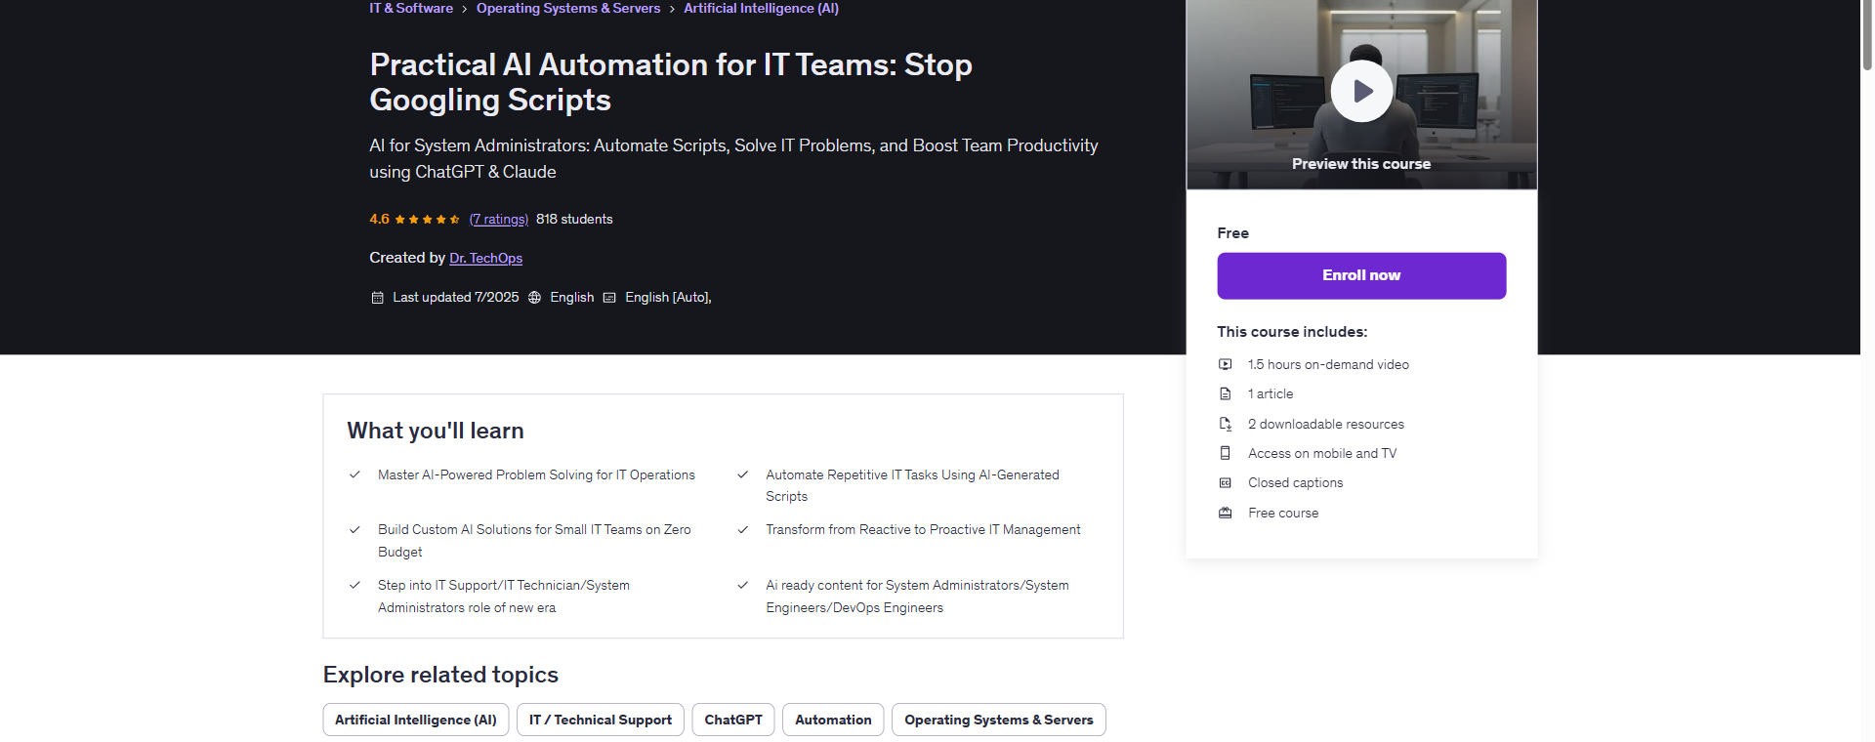Image resolution: width=1875 pixels, height=742 pixels.
Task: Click checkmark beside Build Custom AI Solutions
Action: [x=354, y=529]
